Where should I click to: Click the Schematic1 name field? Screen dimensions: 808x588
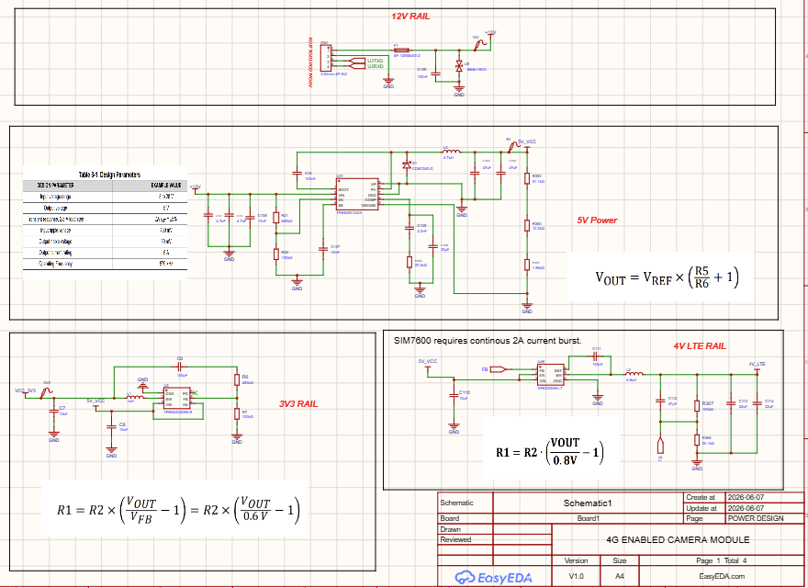click(588, 503)
